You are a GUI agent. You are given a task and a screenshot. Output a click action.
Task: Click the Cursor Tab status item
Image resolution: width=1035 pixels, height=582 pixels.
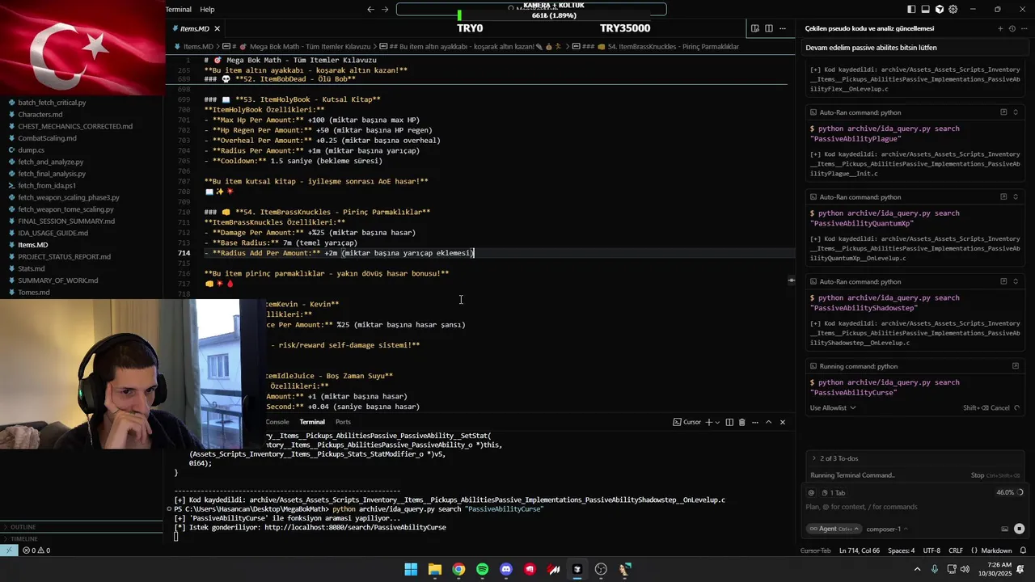(x=815, y=550)
